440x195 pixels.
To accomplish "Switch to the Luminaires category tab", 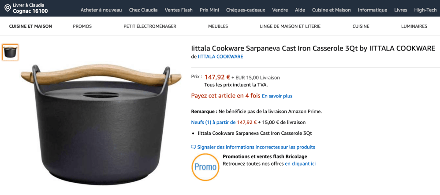I will coord(414,26).
